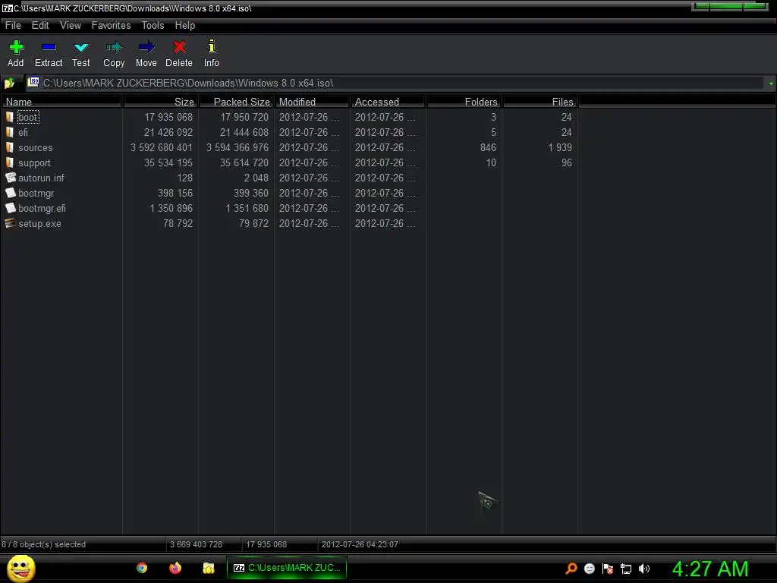Select the support folder icon
Viewport: 777px width, 583px height.
point(9,162)
